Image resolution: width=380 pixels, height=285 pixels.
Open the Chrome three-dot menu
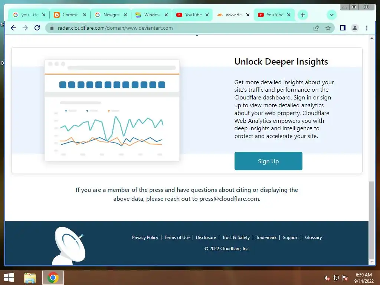pyautogui.click(x=367, y=28)
